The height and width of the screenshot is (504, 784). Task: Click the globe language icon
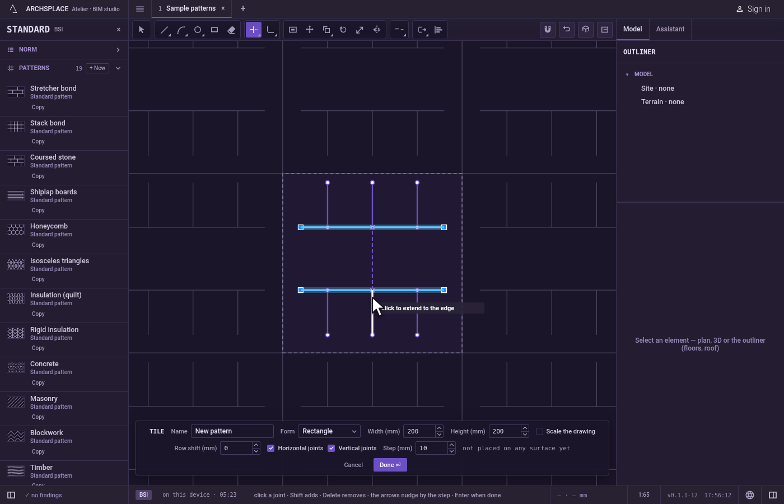pos(750,495)
